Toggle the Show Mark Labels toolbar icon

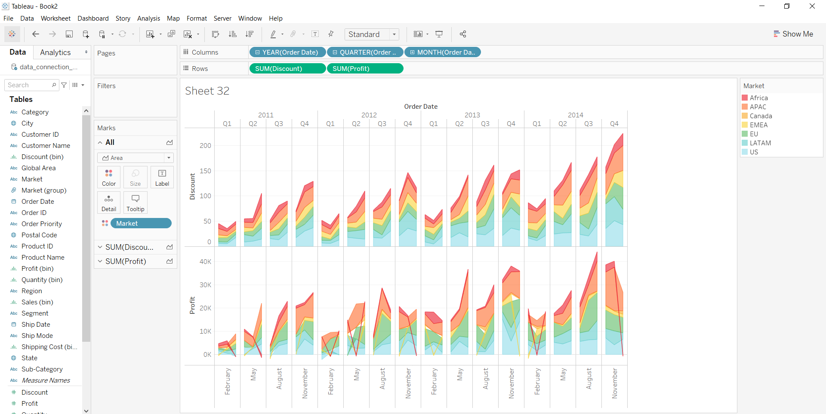coord(315,34)
